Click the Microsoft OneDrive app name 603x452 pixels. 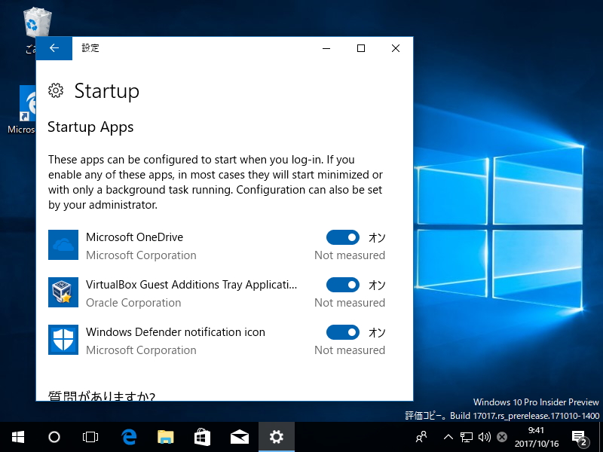pos(135,237)
